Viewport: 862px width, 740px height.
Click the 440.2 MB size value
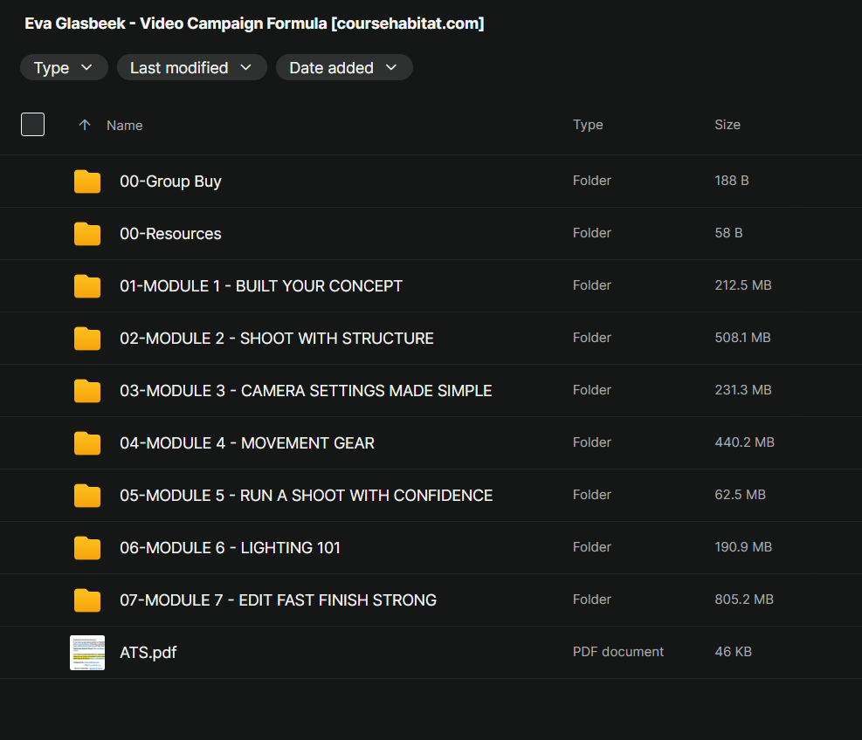click(x=744, y=442)
